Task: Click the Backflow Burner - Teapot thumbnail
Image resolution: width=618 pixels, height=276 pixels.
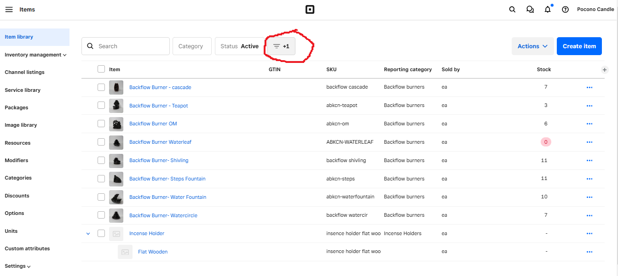Action: [116, 106]
